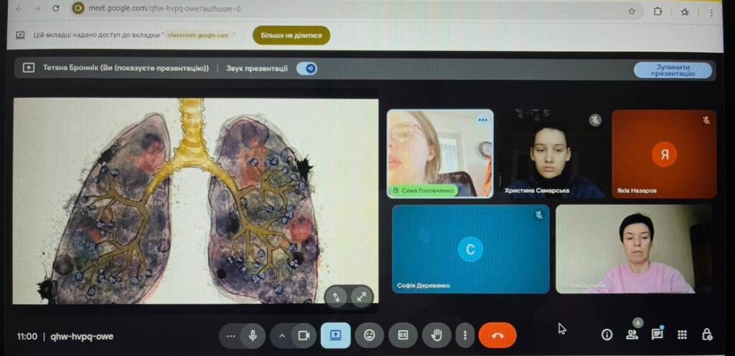The height and width of the screenshot is (356, 735).
Task: Open options on Соня Головченко's tile
Action: point(483,120)
